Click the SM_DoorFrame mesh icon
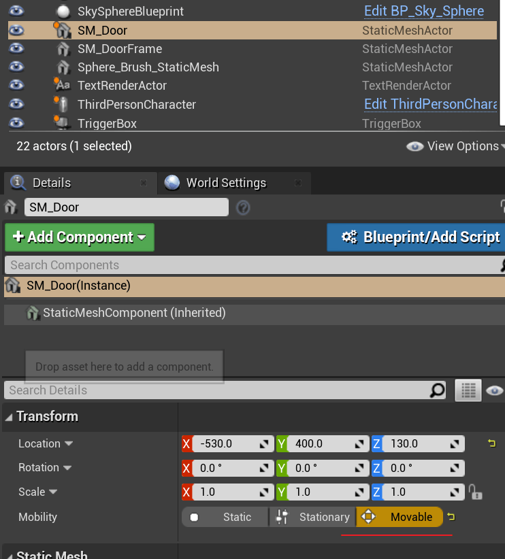 [x=63, y=48]
